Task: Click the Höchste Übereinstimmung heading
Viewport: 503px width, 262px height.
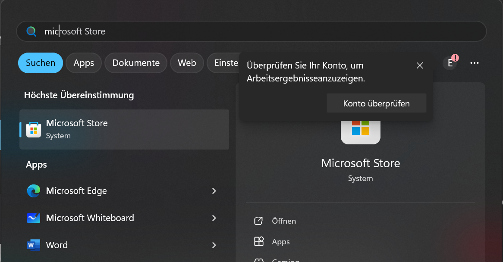Action: coord(79,95)
